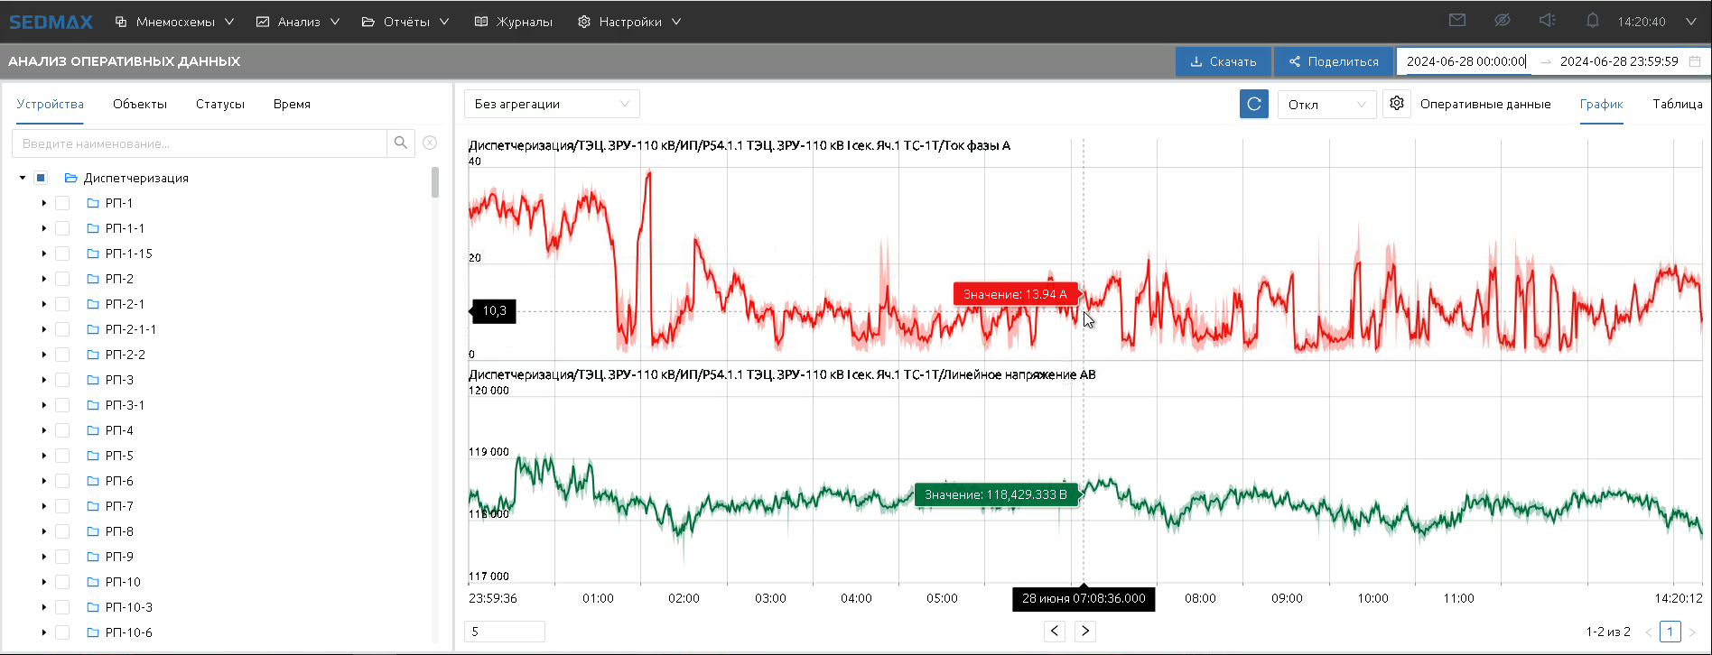Open the mail envelope icon
Image resolution: width=1712 pixels, height=655 pixels.
click(1456, 21)
